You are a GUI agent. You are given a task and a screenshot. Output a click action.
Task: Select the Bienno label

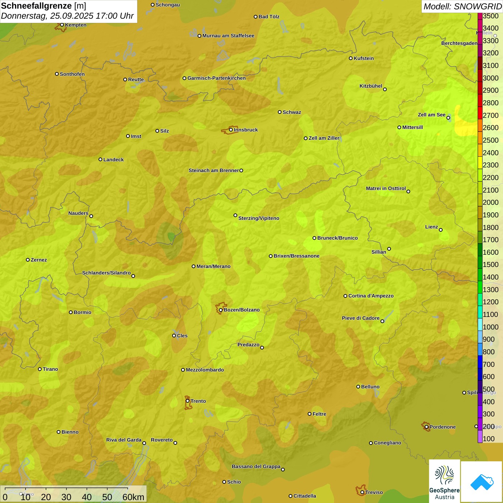[x=70, y=432]
